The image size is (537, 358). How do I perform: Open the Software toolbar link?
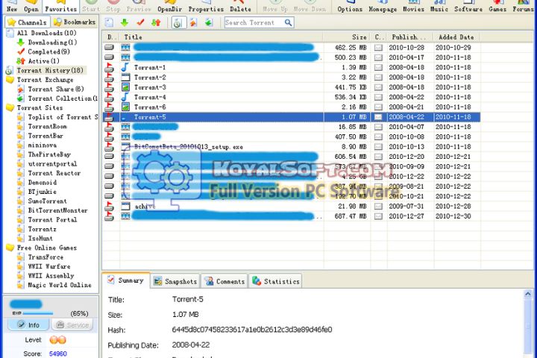tap(468, 6)
